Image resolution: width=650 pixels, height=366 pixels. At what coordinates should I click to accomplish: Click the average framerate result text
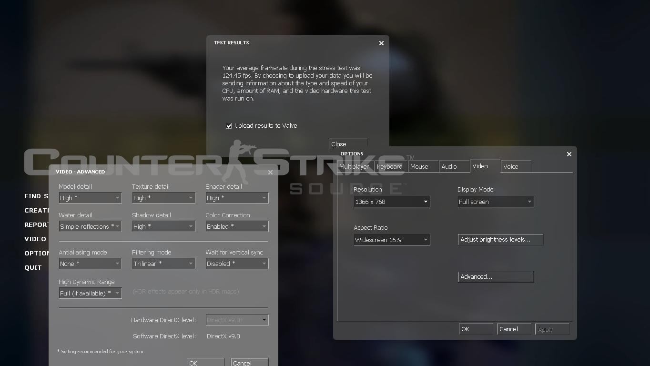297,83
